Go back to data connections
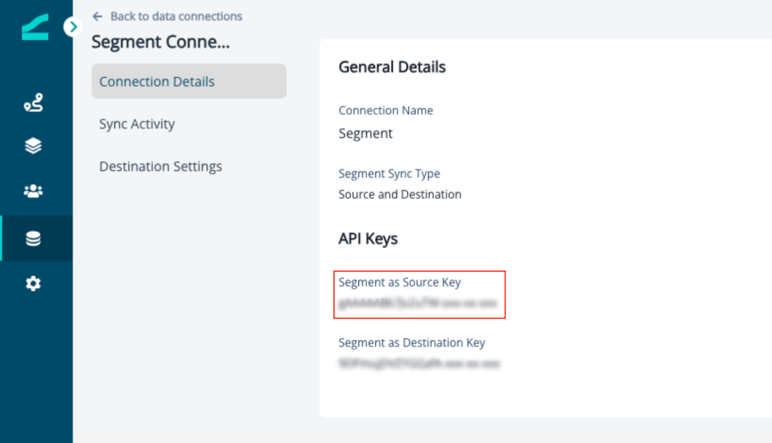 click(x=176, y=16)
